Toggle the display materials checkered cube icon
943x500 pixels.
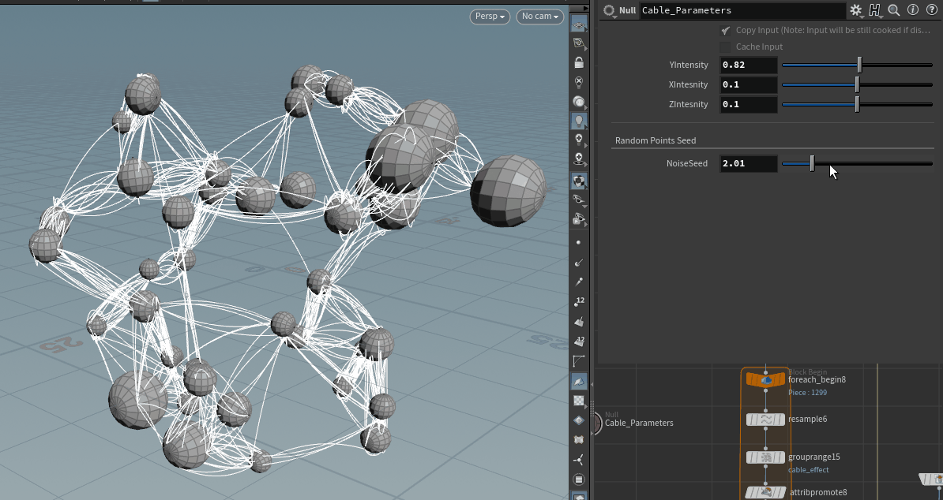coord(579,180)
